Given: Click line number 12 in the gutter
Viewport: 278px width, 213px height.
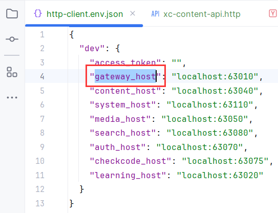Looking at the screenshot, I should 40,189.
